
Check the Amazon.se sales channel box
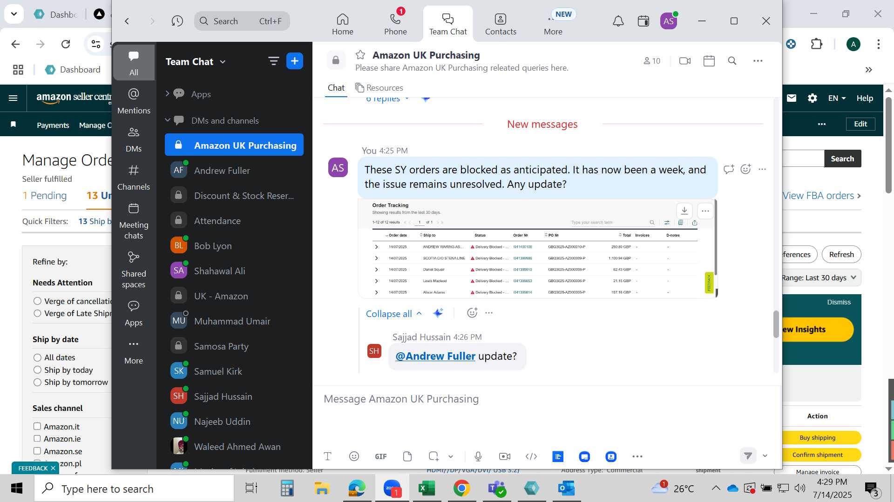click(37, 451)
